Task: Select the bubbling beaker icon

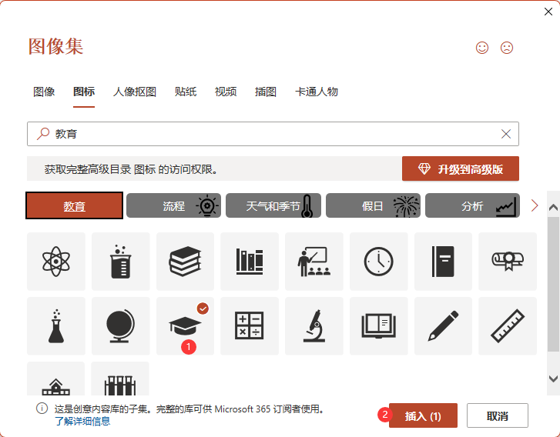Action: point(121,262)
